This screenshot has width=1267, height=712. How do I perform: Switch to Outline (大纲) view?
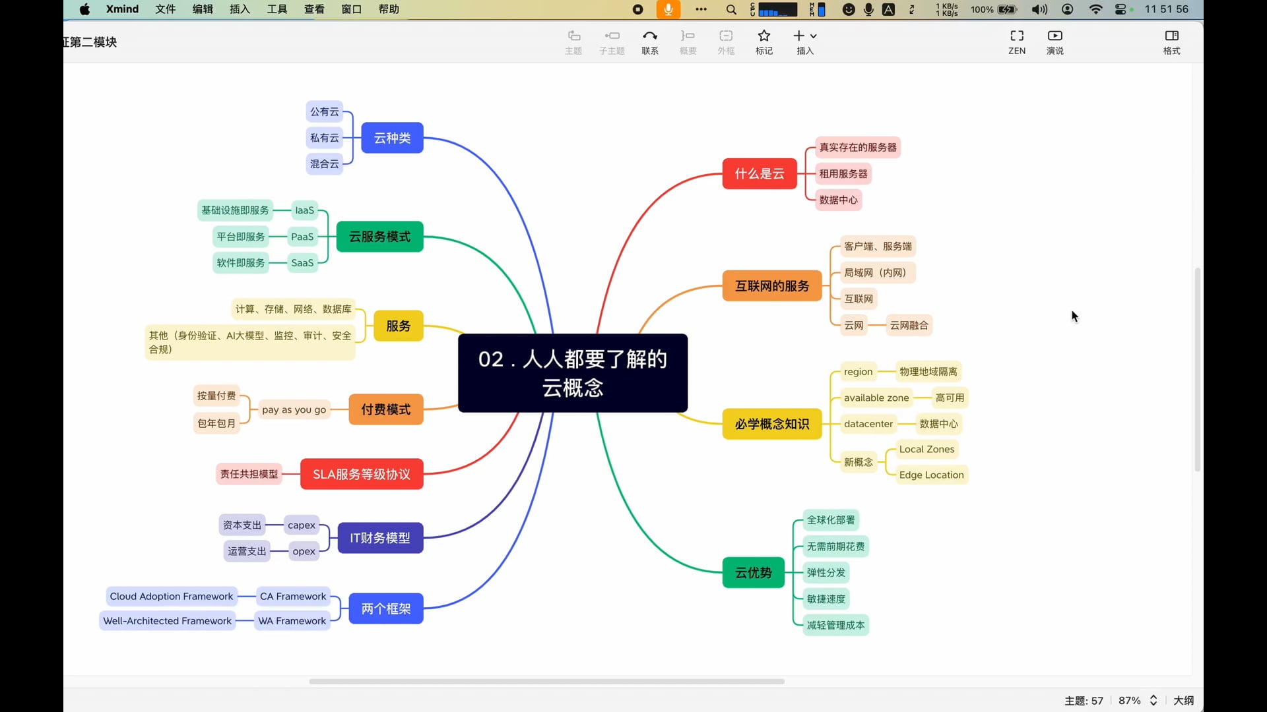click(x=1183, y=700)
